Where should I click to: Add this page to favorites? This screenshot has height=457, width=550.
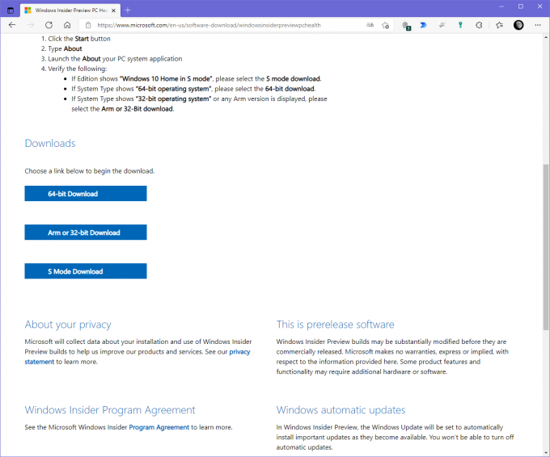tap(386, 25)
